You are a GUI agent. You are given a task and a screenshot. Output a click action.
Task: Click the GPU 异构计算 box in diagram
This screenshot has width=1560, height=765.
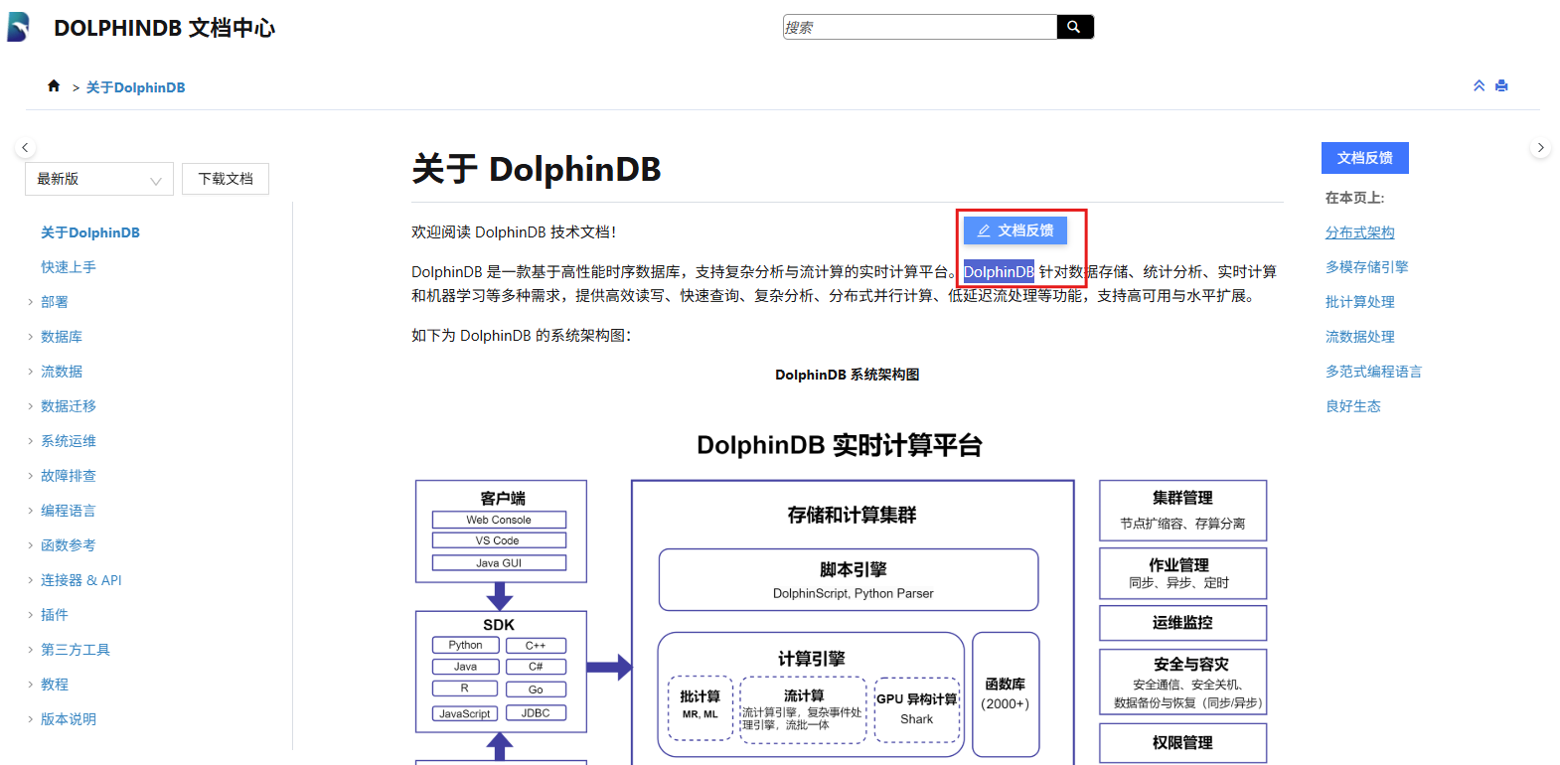pyautogui.click(x=917, y=709)
